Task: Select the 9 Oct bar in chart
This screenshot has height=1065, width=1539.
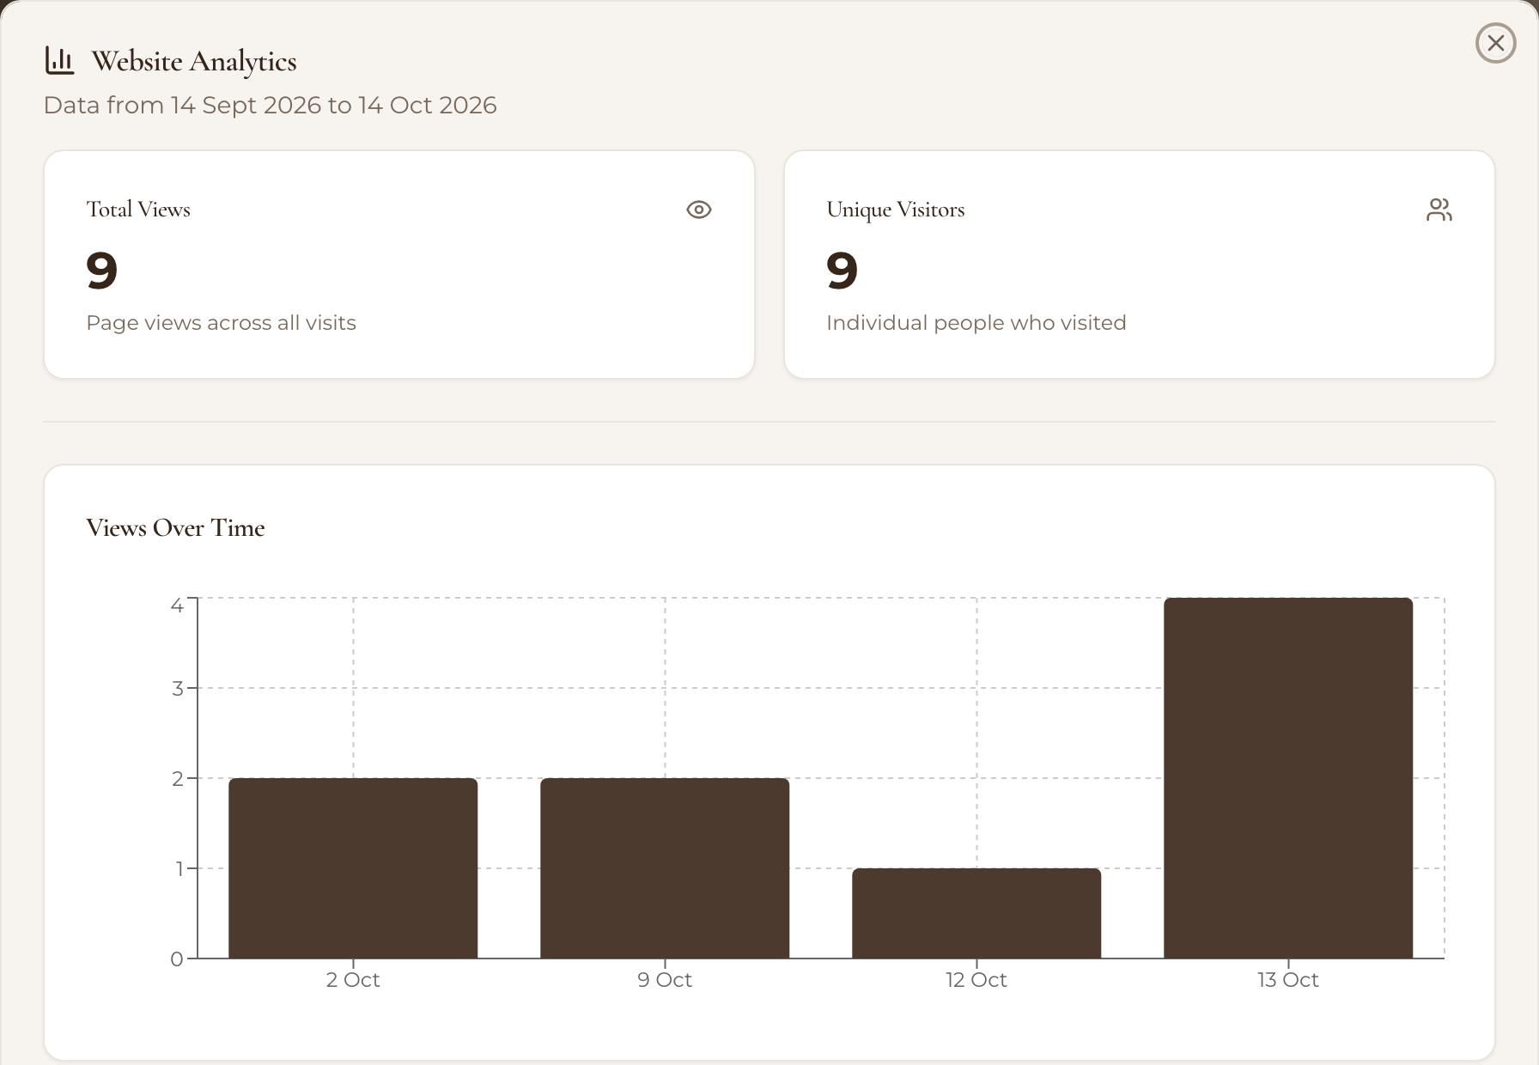Action: pos(665,867)
